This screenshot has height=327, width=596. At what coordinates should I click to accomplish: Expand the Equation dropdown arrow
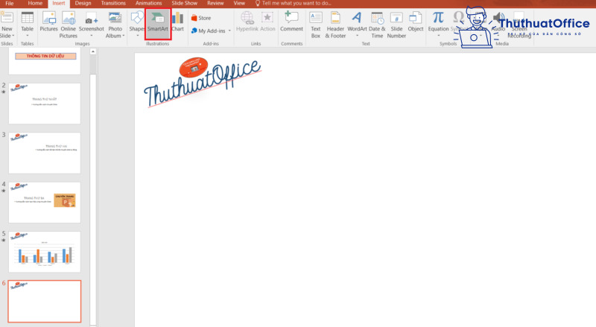(438, 36)
